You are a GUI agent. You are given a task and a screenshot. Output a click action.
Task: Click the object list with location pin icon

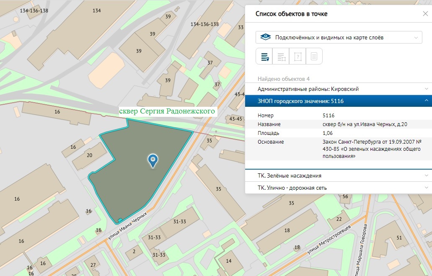[x=264, y=57]
